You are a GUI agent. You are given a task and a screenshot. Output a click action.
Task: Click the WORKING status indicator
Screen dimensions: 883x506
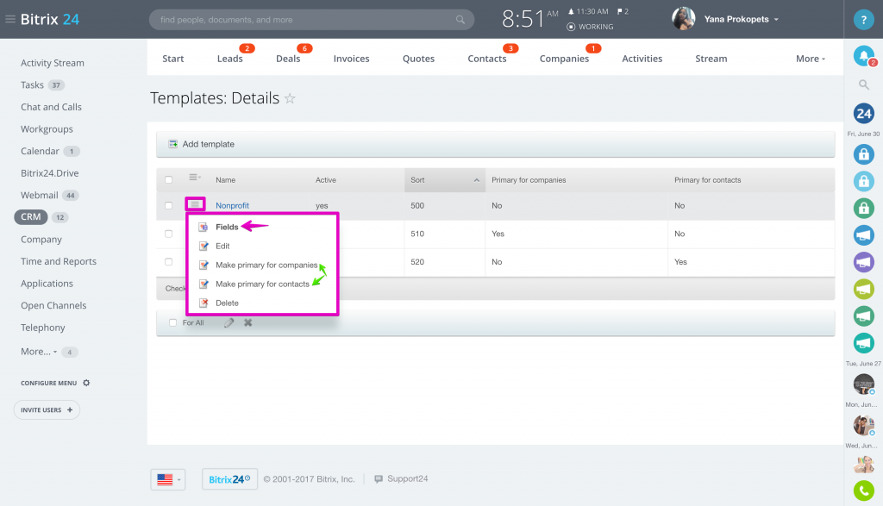pos(590,27)
